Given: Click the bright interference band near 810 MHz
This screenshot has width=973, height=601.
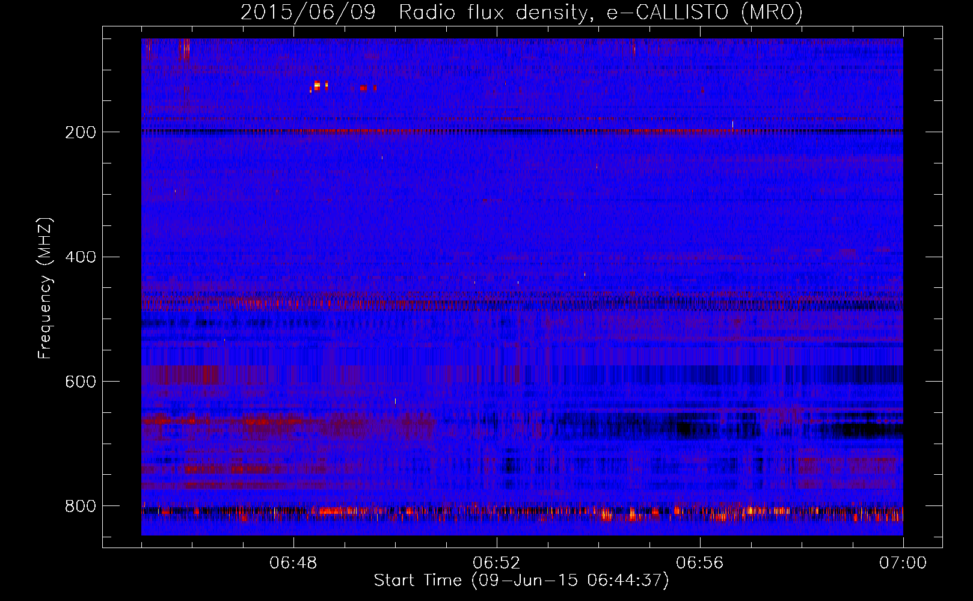Looking at the screenshot, I should 522,513.
